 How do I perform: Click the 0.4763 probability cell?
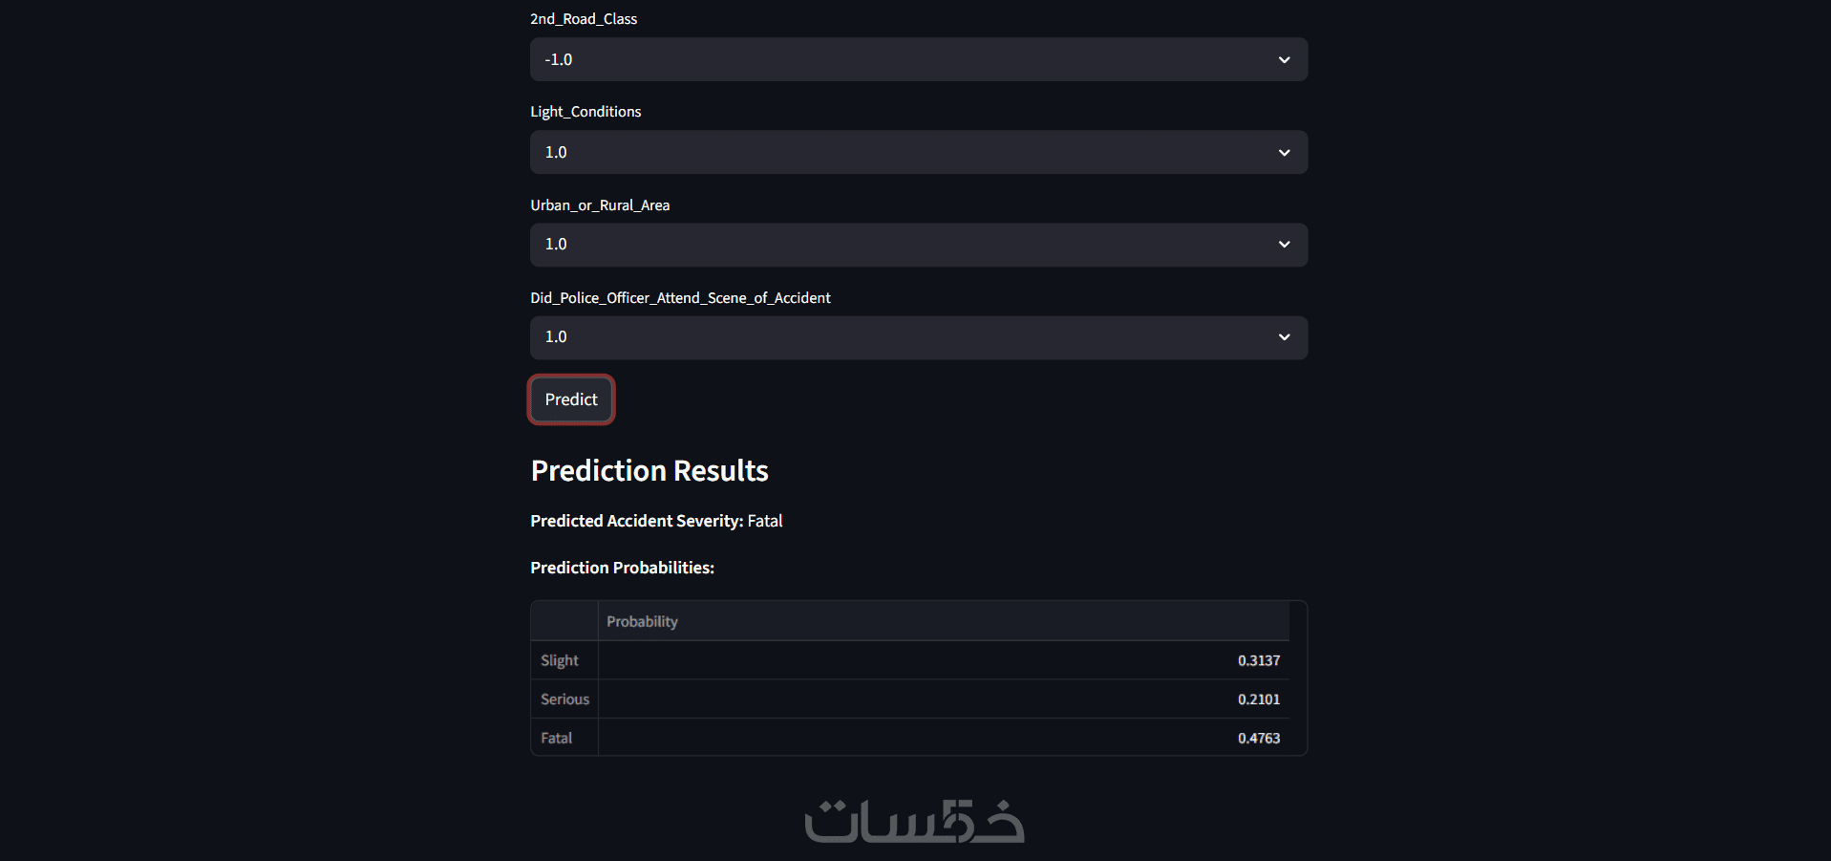pos(1258,738)
